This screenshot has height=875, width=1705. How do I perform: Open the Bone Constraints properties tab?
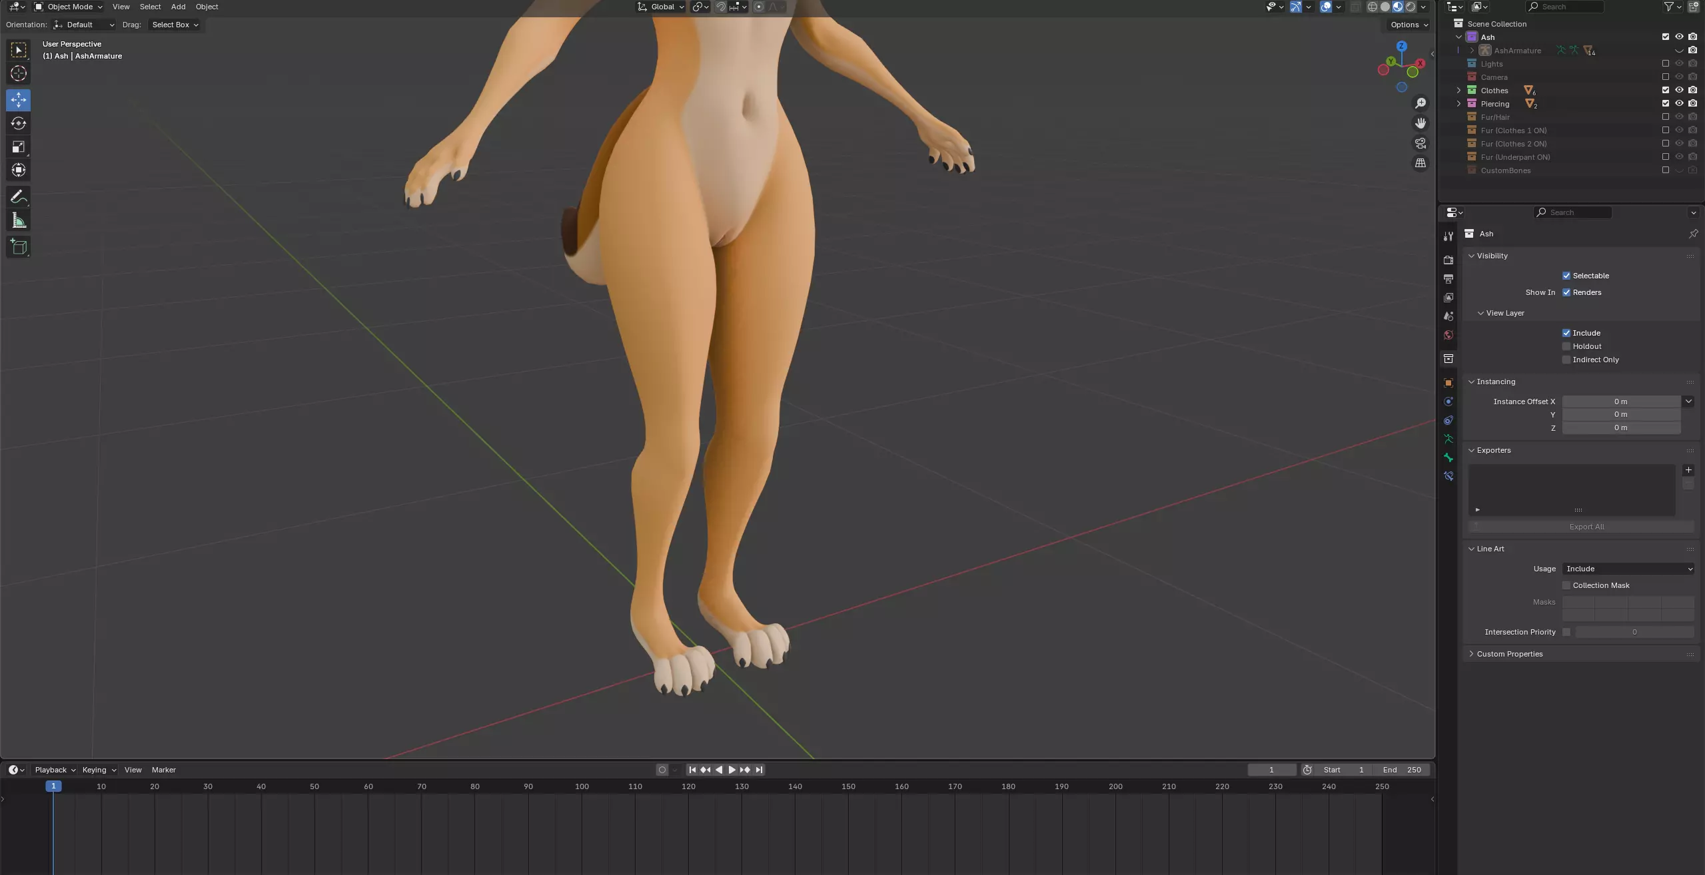click(1448, 476)
